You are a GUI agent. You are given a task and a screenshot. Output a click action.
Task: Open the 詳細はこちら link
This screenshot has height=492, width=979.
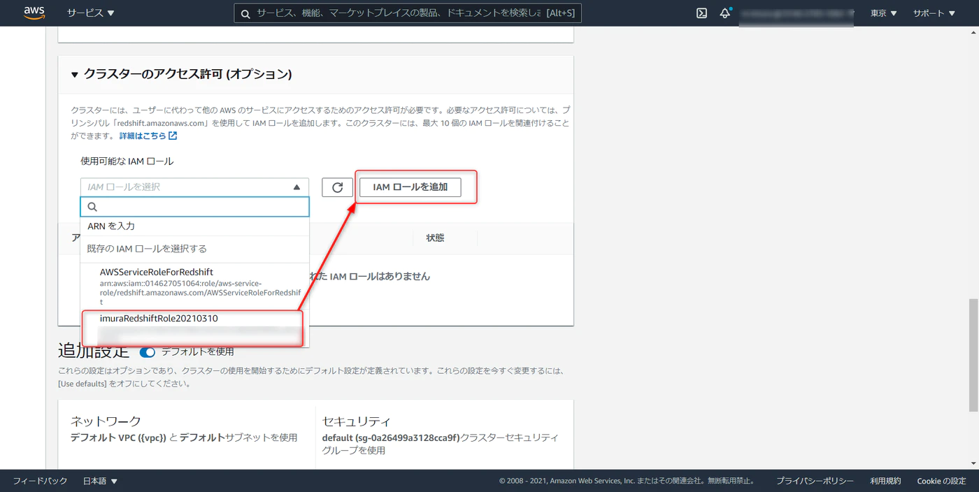(148, 136)
